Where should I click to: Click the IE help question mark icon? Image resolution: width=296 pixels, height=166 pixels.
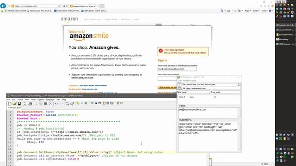270,11
